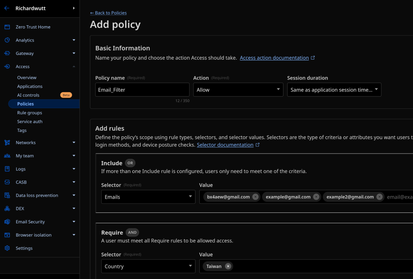Open the Action dropdown set to Allow
Viewport: 413px width, 279px height.
tap(238, 90)
